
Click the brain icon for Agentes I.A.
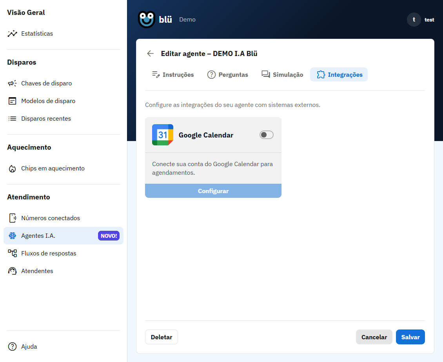[12, 236]
